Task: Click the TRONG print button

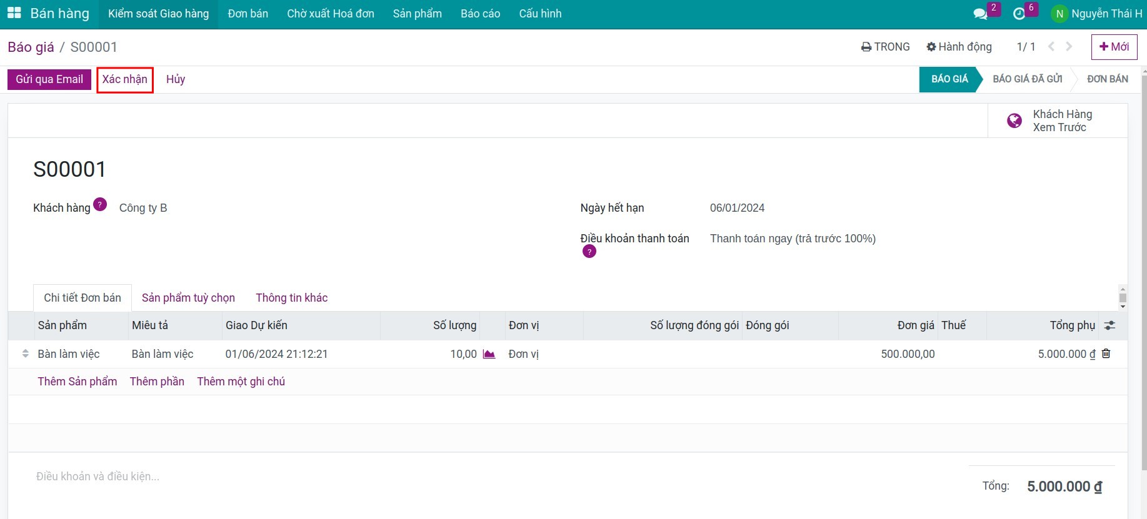Action: 885,47
